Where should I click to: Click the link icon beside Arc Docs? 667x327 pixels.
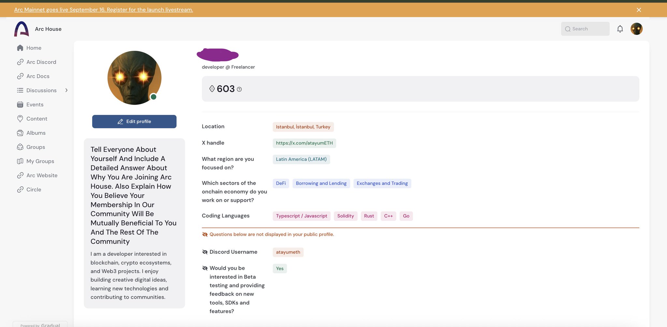coord(20,76)
